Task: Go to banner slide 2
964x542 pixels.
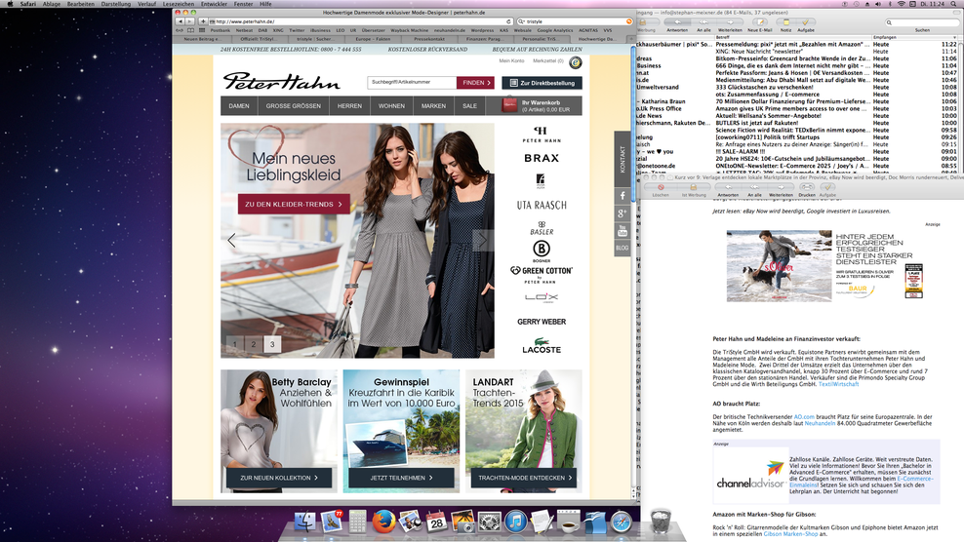Action: pos(254,344)
